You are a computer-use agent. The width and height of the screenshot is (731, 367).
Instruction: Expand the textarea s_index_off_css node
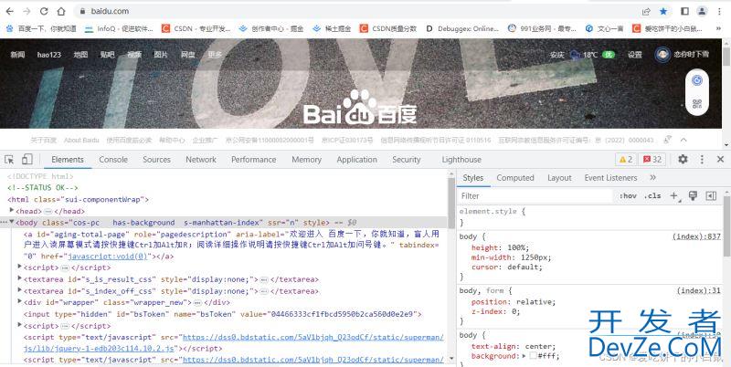pos(19,290)
